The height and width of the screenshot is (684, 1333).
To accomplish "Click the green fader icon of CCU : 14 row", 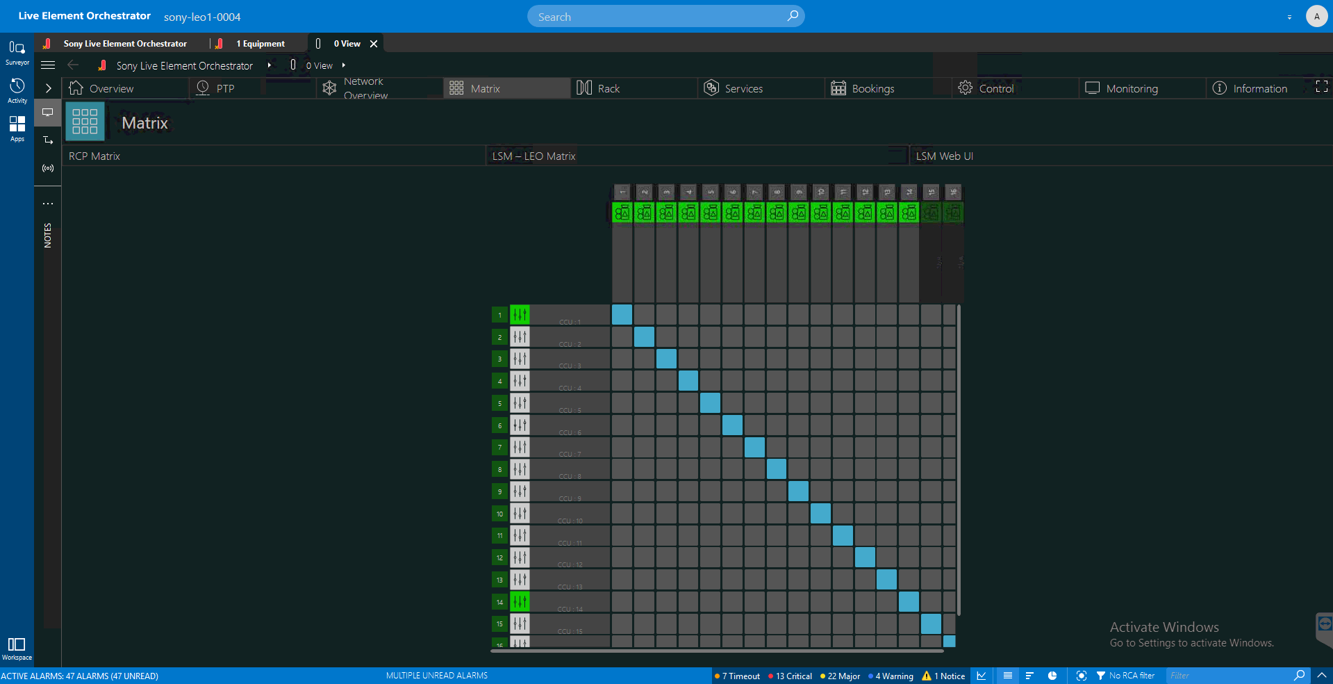I will pyautogui.click(x=520, y=601).
